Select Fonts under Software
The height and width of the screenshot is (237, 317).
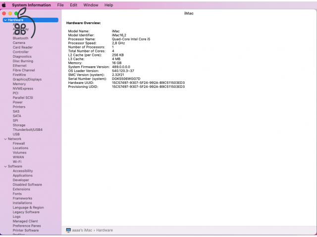click(x=17, y=194)
